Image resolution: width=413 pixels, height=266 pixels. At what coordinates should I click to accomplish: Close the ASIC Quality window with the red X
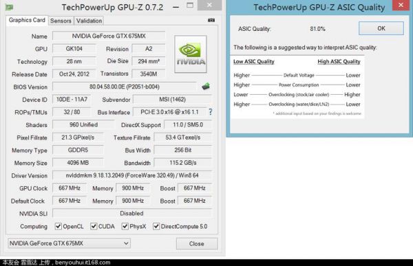pos(401,5)
